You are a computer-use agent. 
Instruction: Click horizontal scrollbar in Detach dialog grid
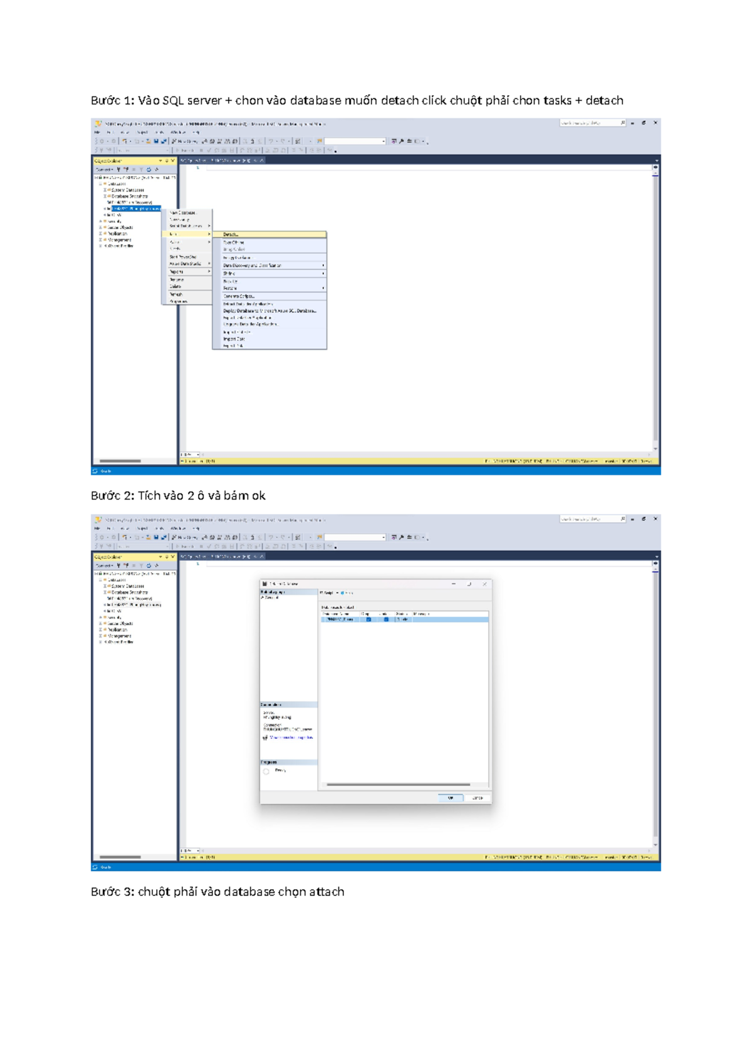click(x=399, y=784)
